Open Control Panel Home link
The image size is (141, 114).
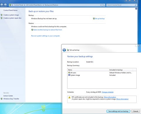tap(10, 10)
